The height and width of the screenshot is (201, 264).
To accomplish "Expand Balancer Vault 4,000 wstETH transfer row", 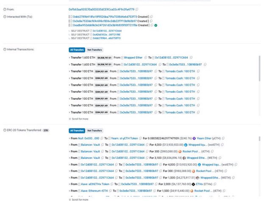I will coord(69,145).
